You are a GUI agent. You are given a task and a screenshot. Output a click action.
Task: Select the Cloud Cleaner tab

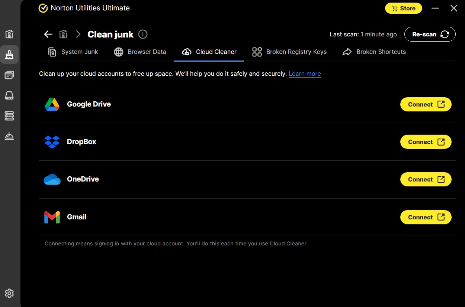click(209, 52)
